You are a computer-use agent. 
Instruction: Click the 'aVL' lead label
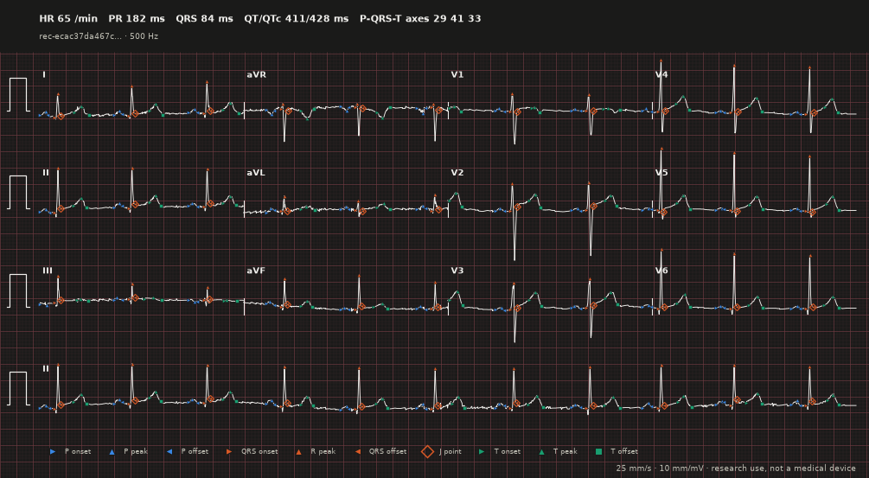255,173
